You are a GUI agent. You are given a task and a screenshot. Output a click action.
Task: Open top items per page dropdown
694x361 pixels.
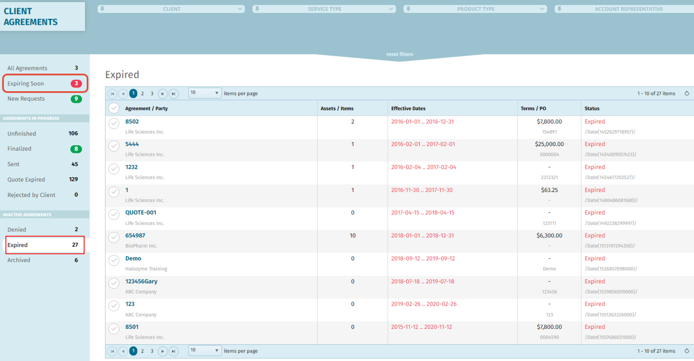205,93
